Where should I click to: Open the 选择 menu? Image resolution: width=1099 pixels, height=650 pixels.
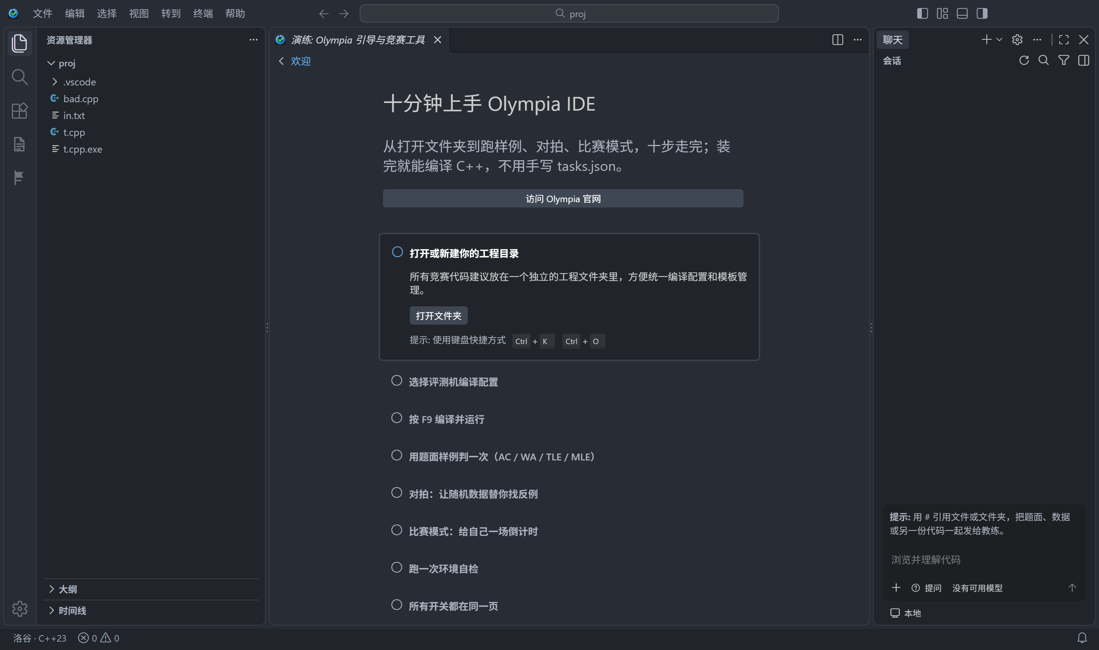click(x=107, y=14)
